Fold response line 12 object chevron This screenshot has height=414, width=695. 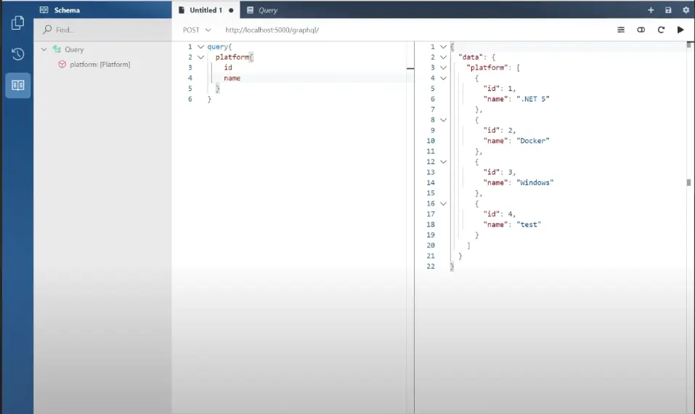(443, 162)
